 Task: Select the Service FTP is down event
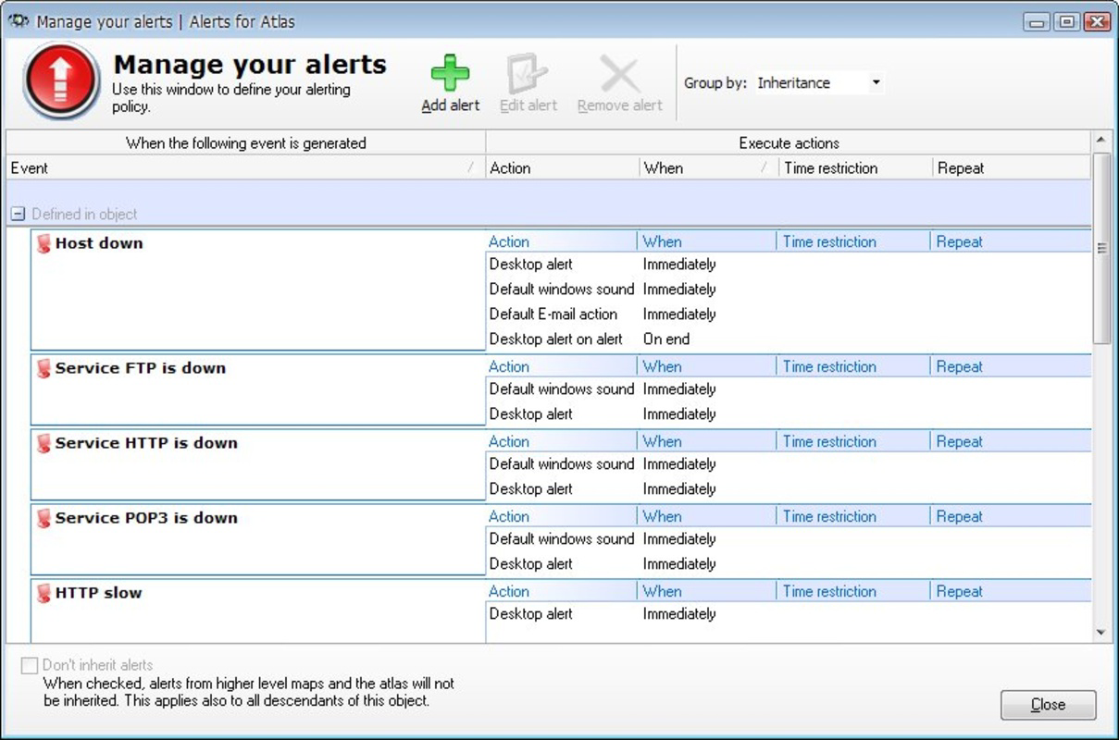point(141,368)
